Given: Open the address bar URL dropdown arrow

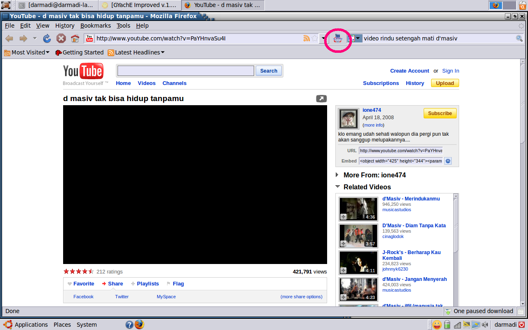Looking at the screenshot, I should [x=324, y=38].
